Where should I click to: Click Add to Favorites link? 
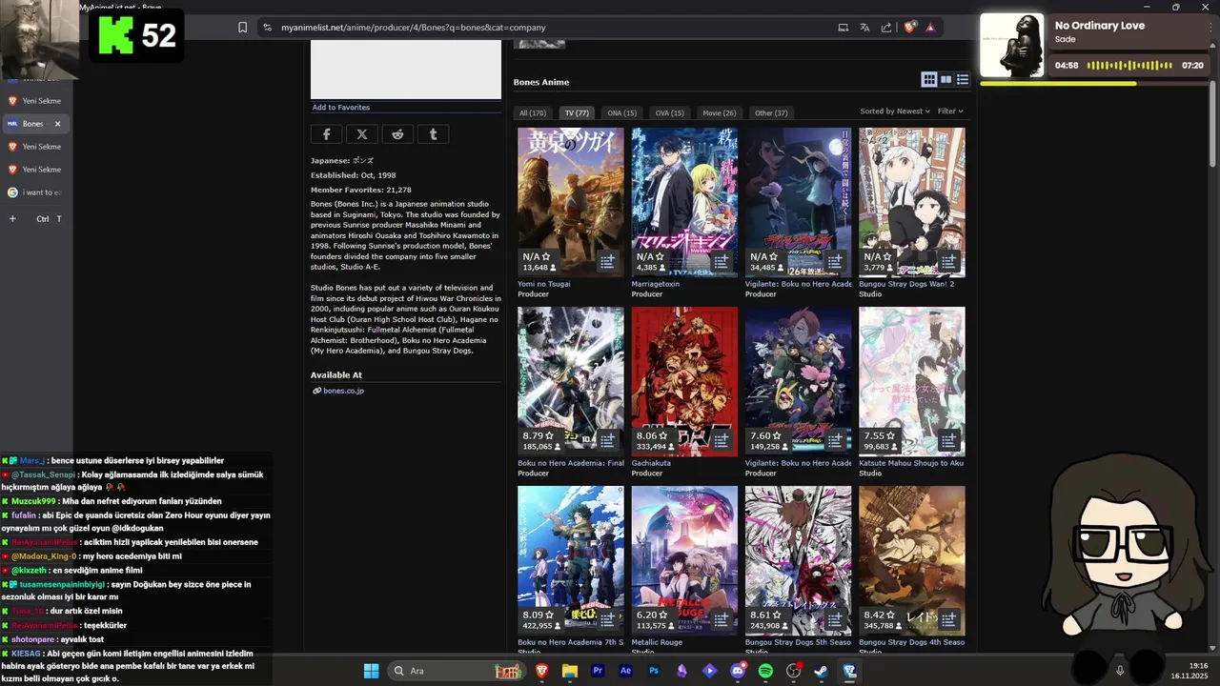[341, 108]
